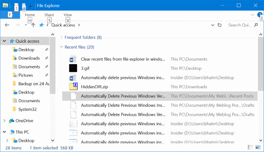Expand the OneDrive tree node

(5, 121)
